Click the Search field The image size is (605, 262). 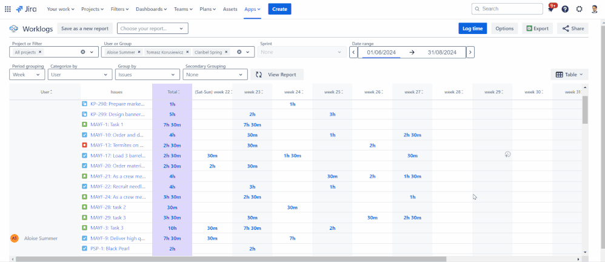pyautogui.click(x=507, y=9)
